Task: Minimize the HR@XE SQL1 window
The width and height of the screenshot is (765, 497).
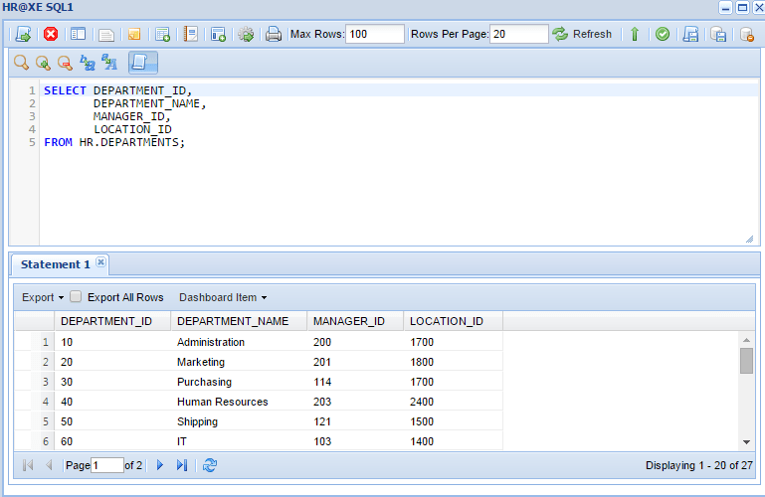Action: [725, 7]
